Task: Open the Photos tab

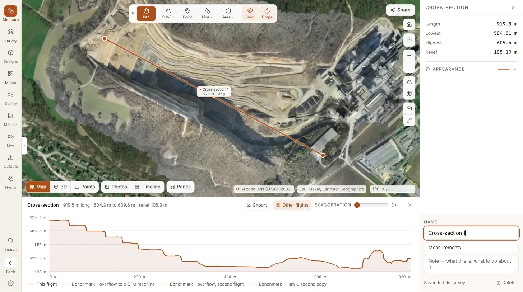Action: [116, 187]
